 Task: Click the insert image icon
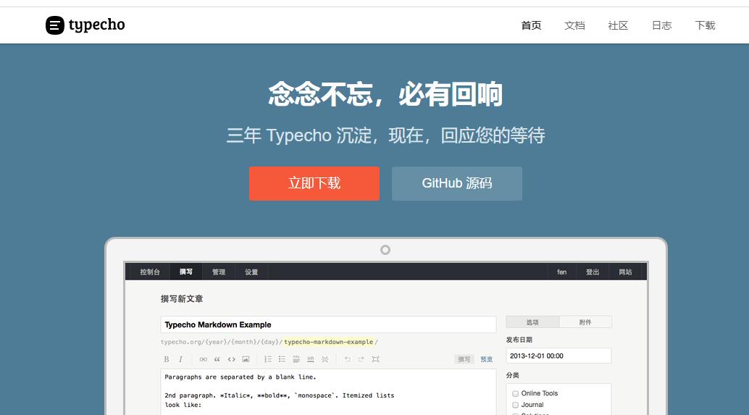[x=246, y=359]
